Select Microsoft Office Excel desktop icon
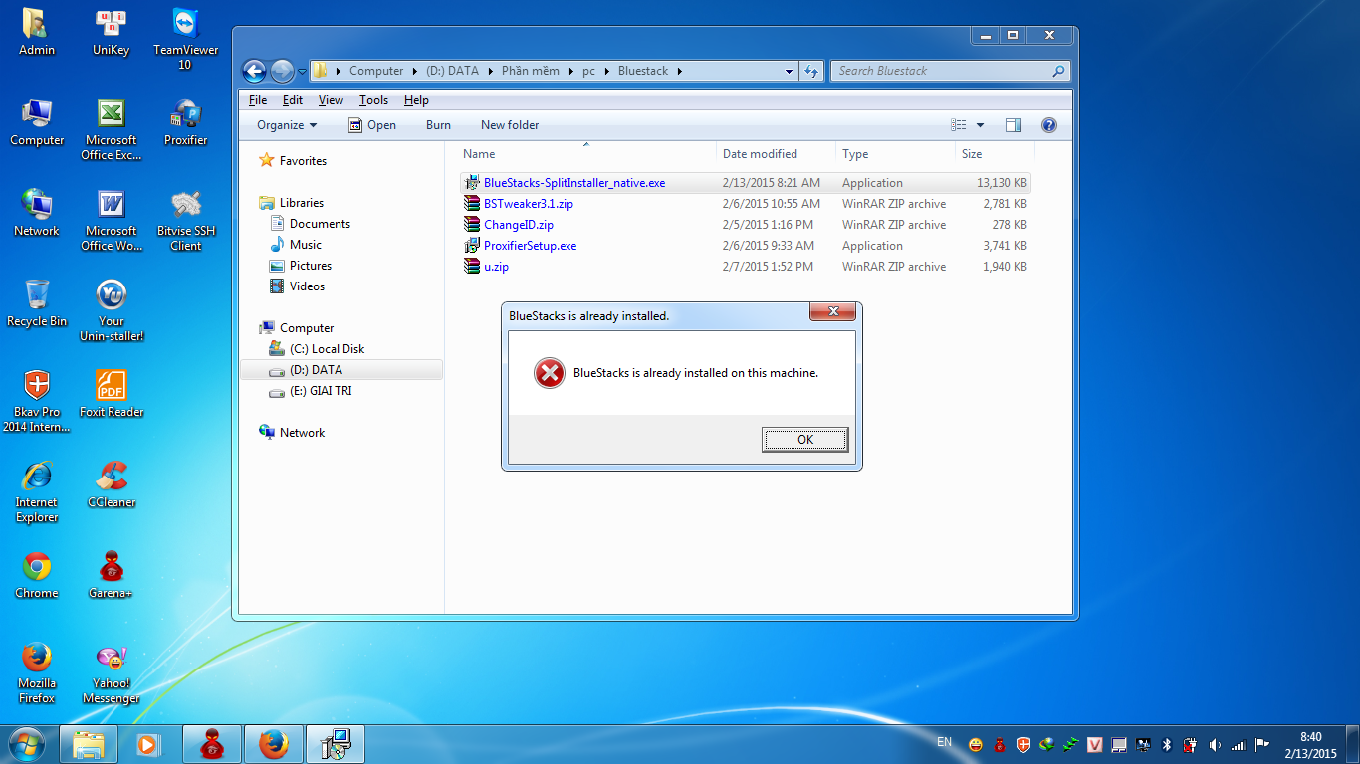The image size is (1360, 764). (111, 129)
